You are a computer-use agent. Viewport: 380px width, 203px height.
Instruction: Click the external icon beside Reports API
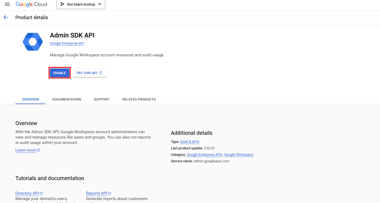[110, 193]
